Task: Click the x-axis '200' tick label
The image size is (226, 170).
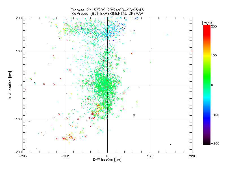Action: point(192,156)
